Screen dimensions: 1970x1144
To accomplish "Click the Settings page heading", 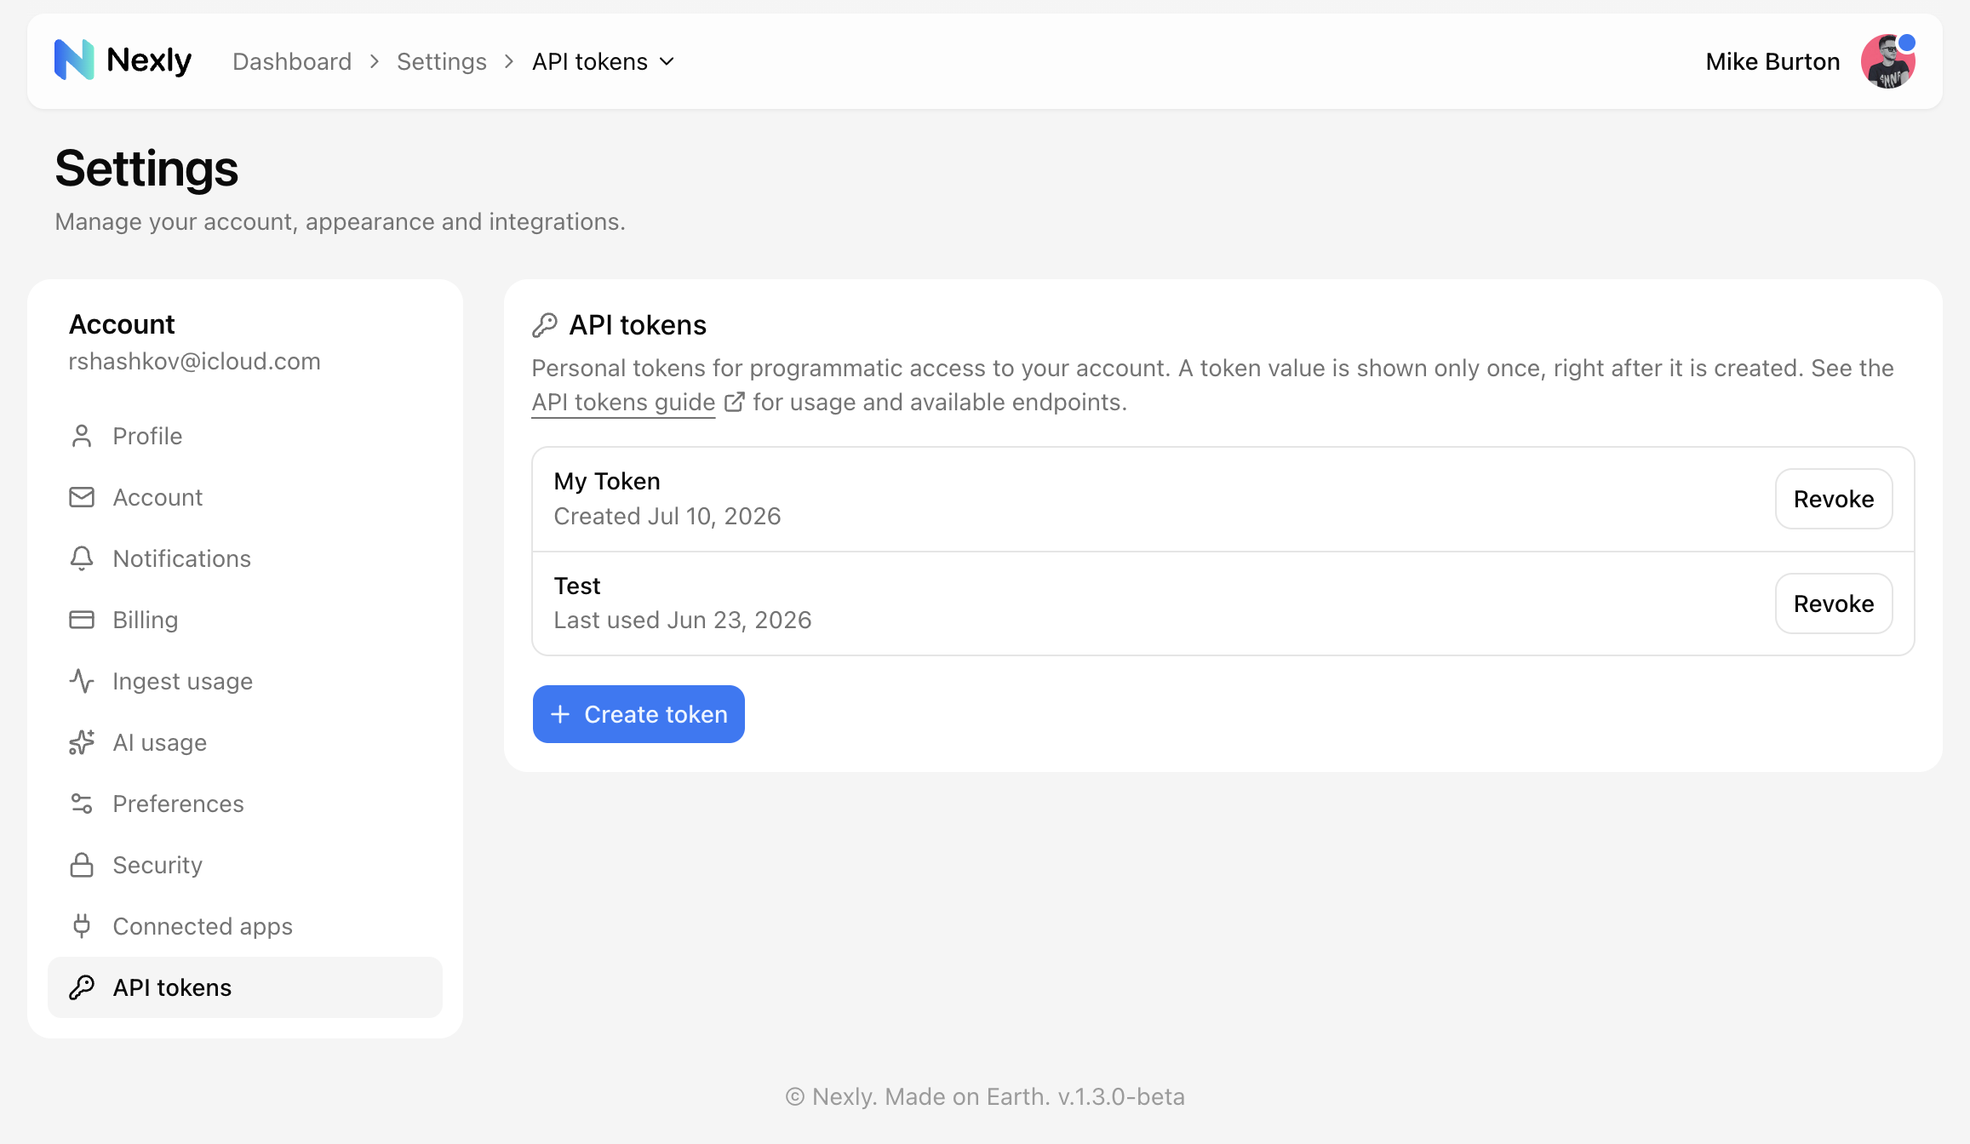I will pos(146,169).
